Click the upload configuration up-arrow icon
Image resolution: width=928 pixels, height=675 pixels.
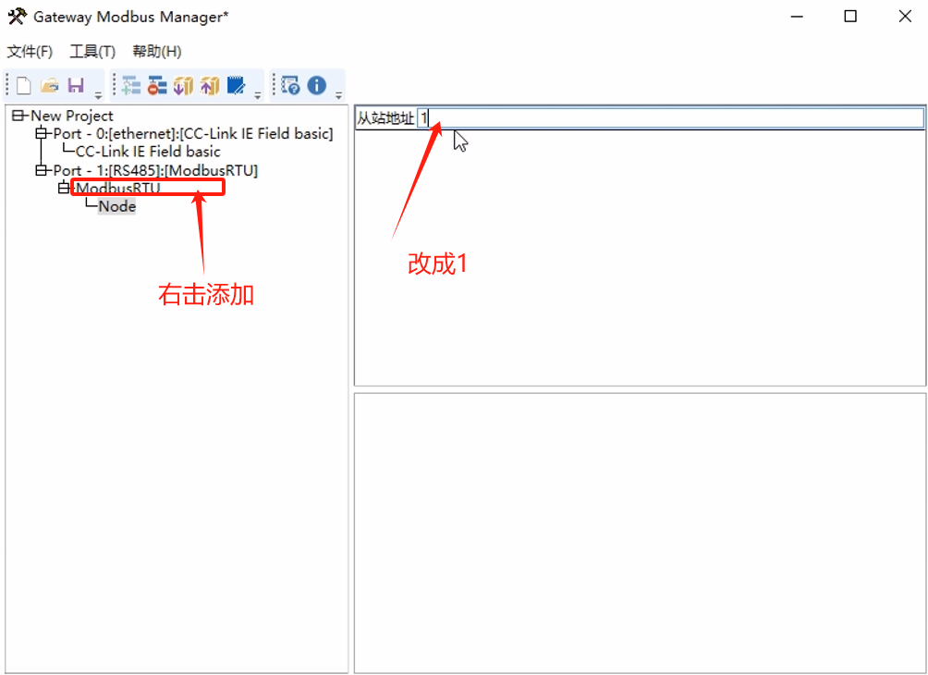[x=210, y=86]
